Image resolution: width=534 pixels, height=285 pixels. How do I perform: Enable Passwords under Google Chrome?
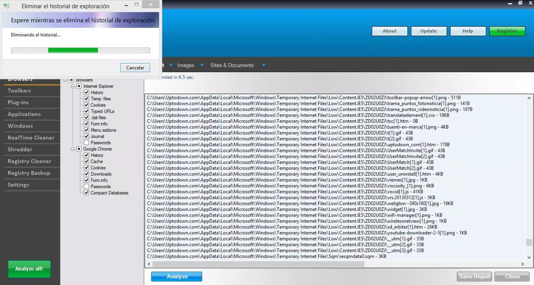point(86,187)
